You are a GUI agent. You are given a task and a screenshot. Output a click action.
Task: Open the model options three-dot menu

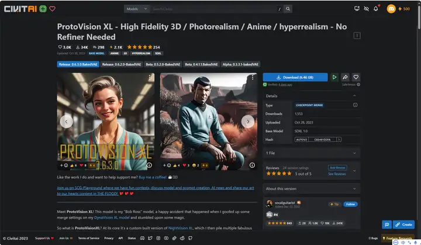(357, 36)
